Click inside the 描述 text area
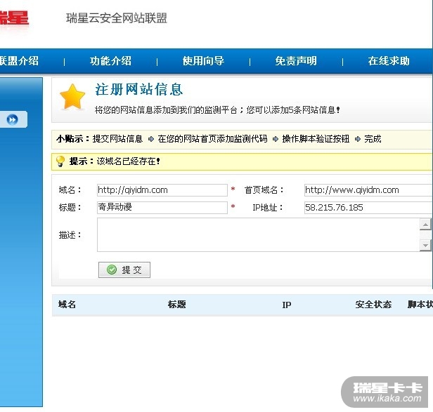Screen dimensions: 433x412 [258, 234]
